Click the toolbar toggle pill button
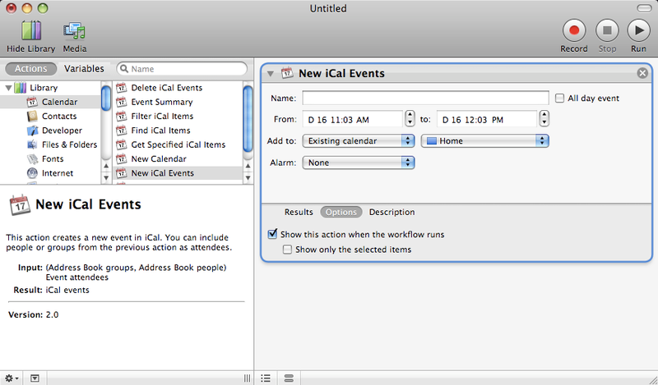The width and height of the screenshot is (658, 385). [x=644, y=8]
